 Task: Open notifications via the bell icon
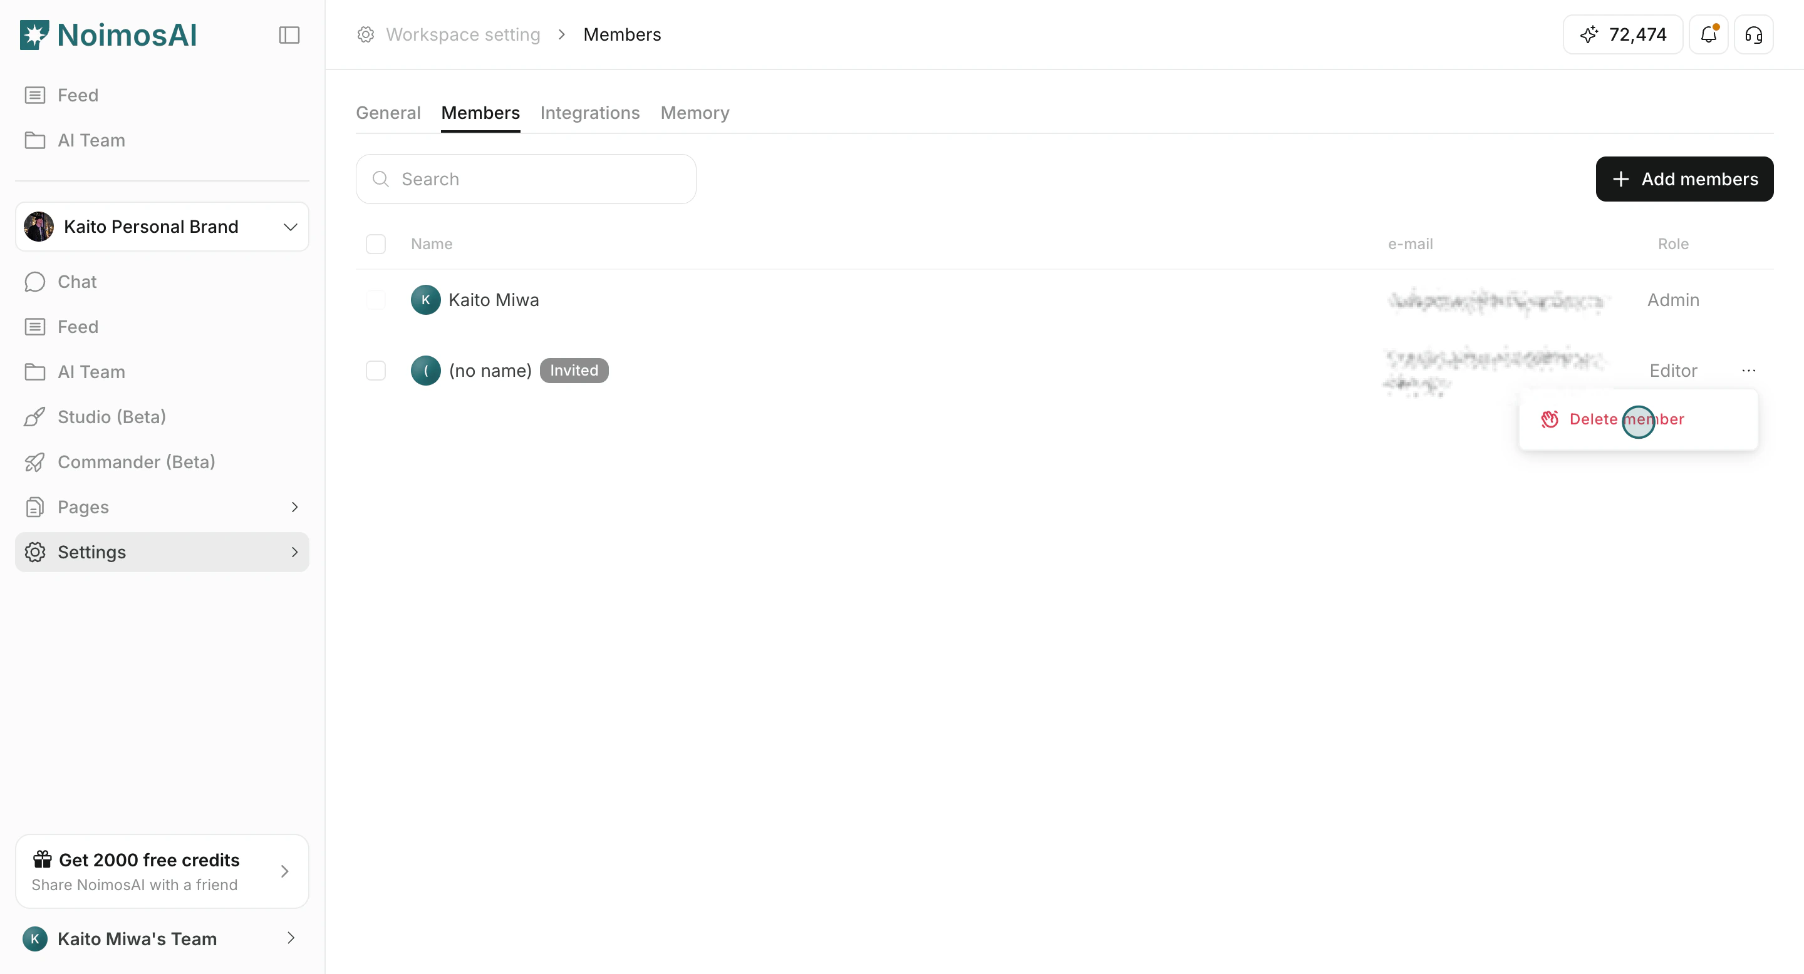[x=1709, y=34]
